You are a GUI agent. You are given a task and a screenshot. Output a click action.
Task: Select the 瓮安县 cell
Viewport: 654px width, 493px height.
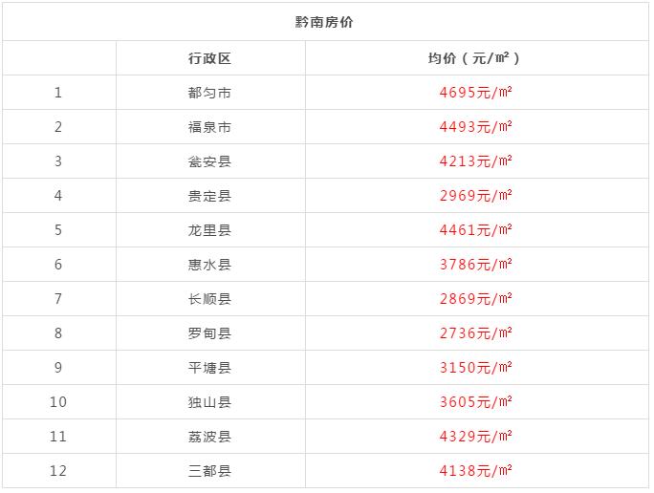(x=209, y=161)
